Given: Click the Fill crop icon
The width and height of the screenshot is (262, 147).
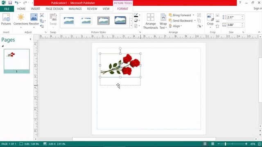Looking at the screenshot, I should tap(217, 21).
